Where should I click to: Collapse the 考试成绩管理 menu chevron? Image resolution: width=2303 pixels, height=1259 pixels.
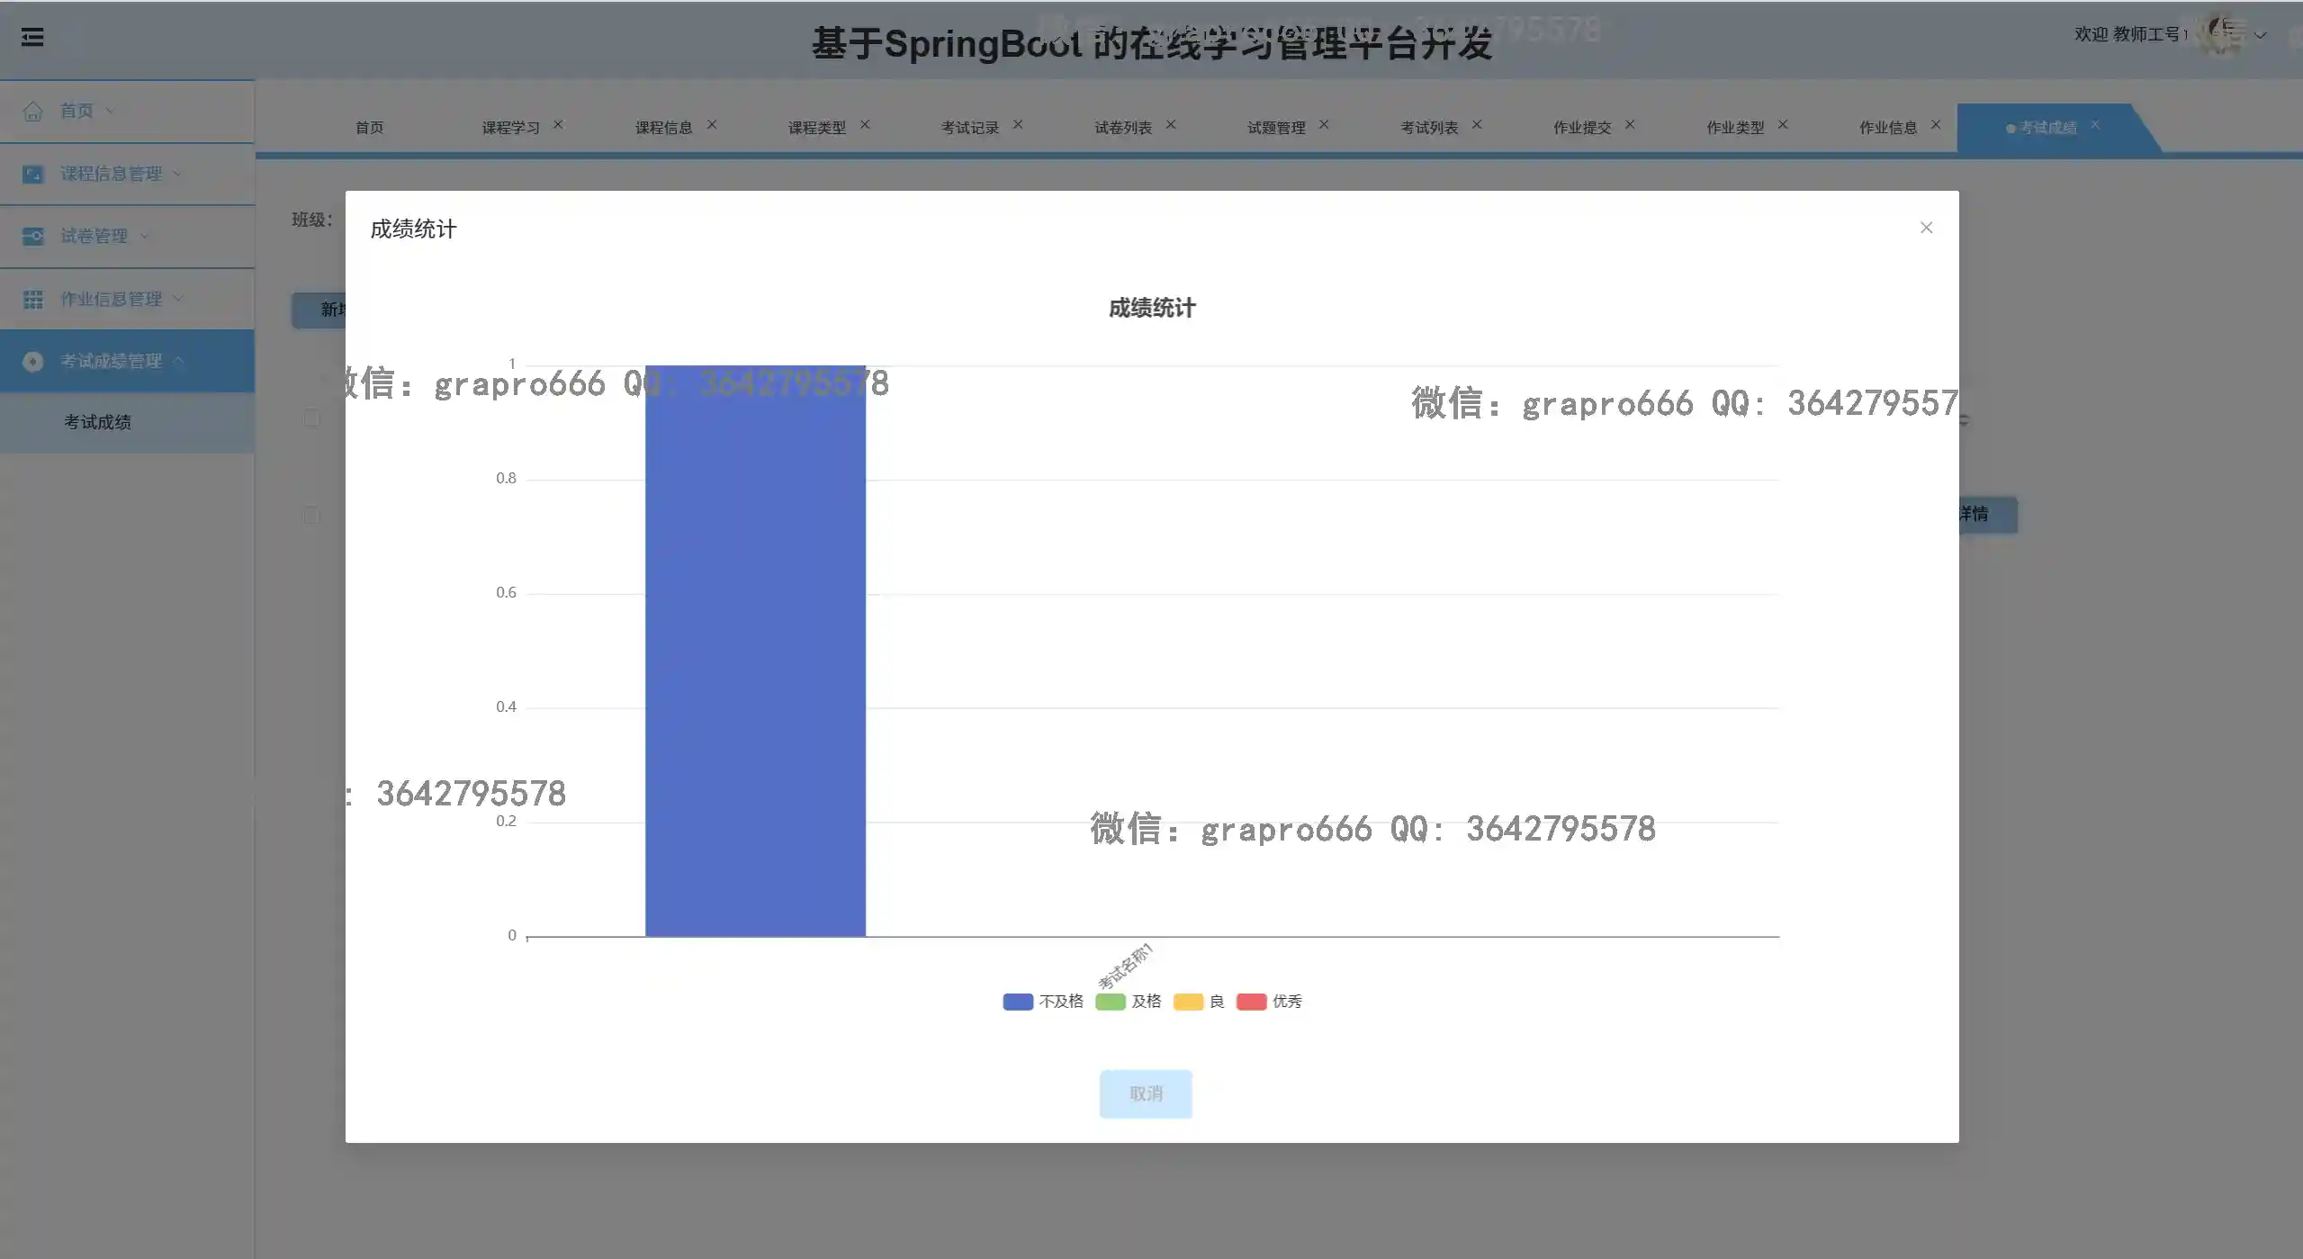179,361
